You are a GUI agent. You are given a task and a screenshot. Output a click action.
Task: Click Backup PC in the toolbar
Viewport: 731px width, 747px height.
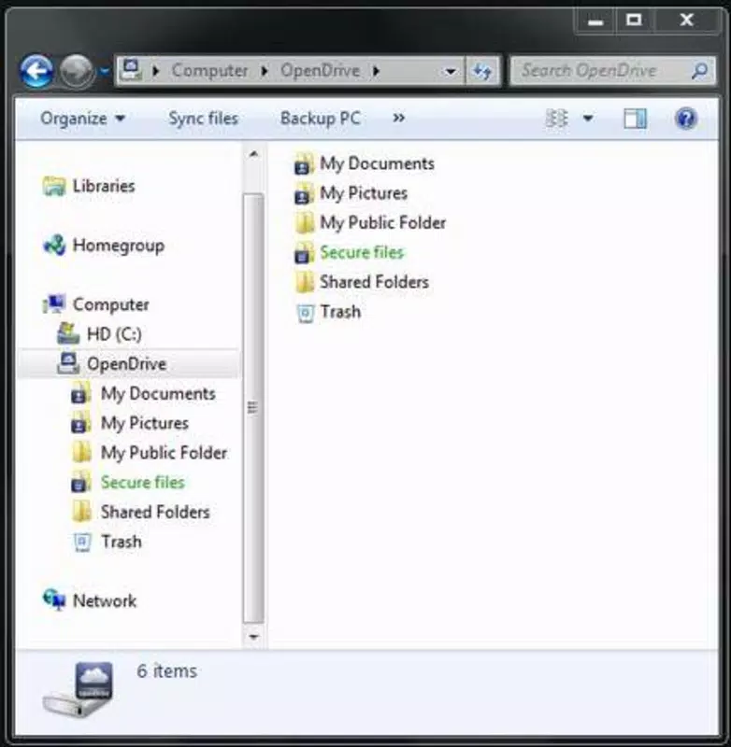click(321, 119)
